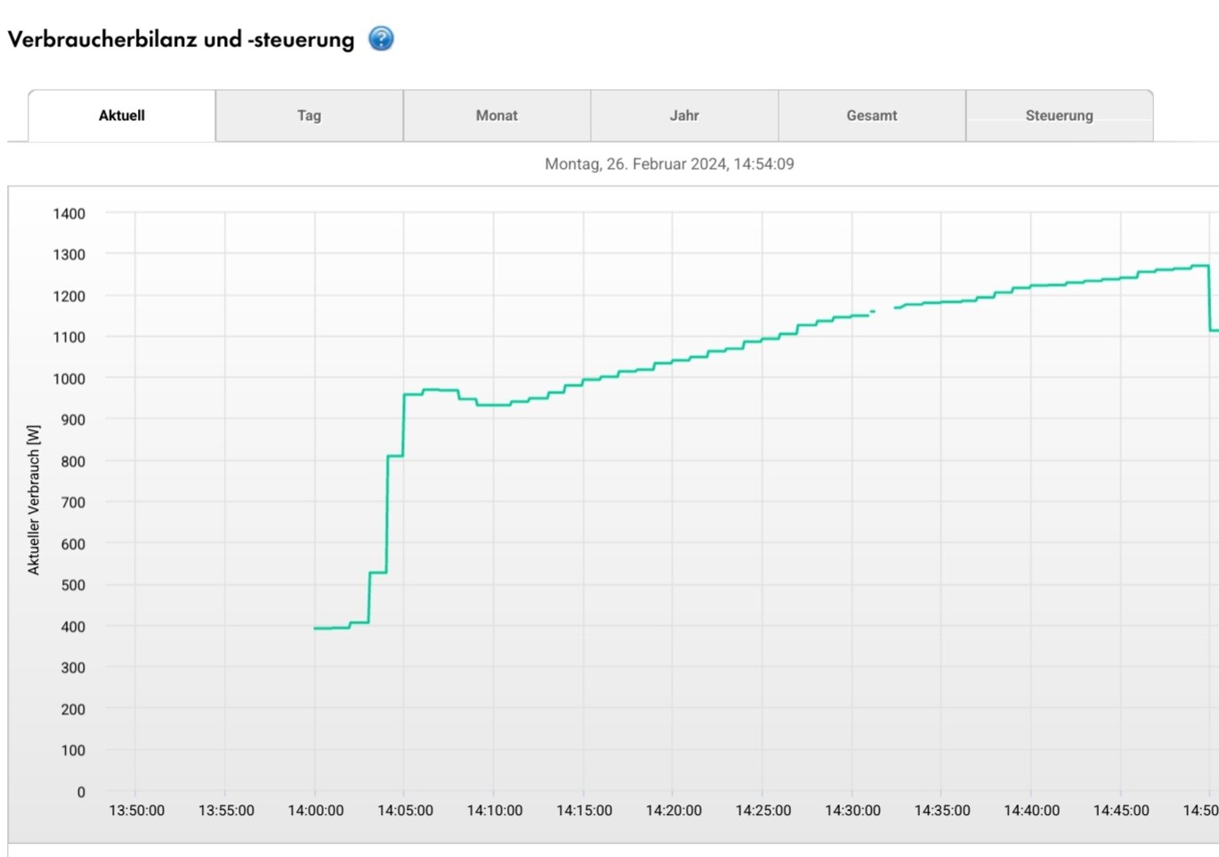Go to the Jahr tab
Viewport: 1219px width, 857px height.
coord(684,116)
